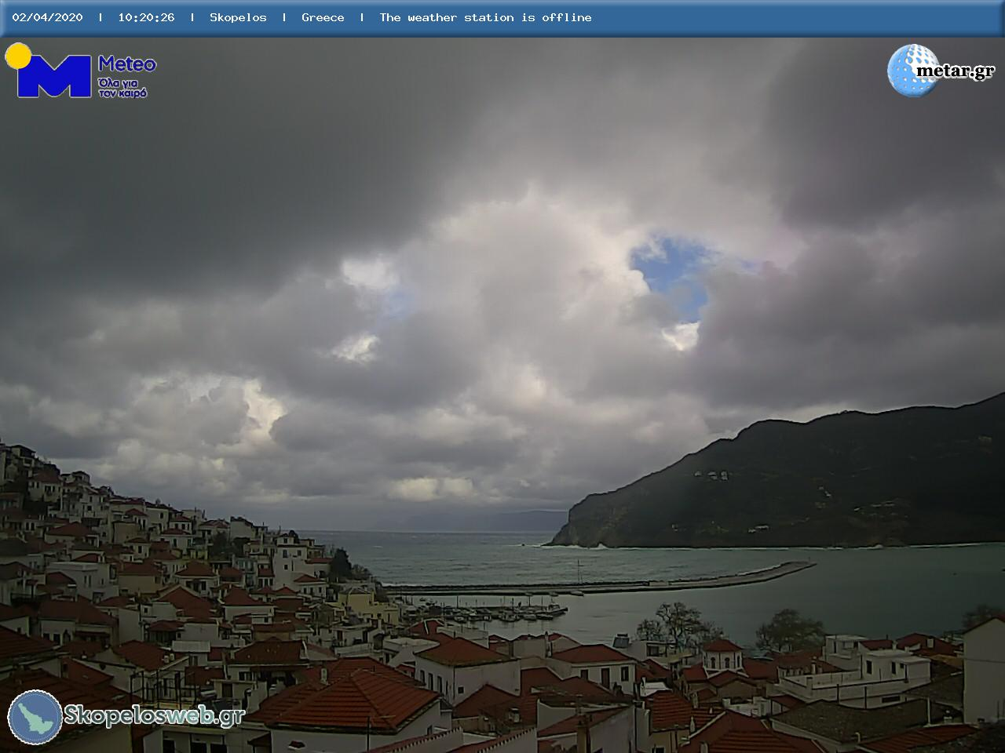
Task: Click the metar.gr globe logo
Action: pyautogui.click(x=941, y=71)
